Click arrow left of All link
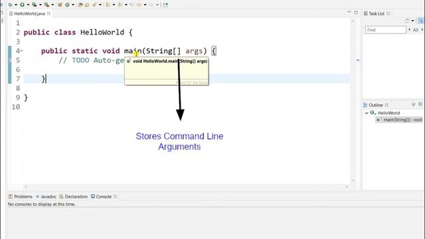Viewport: 425px width, 239px height. pyautogui.click(x=409, y=30)
